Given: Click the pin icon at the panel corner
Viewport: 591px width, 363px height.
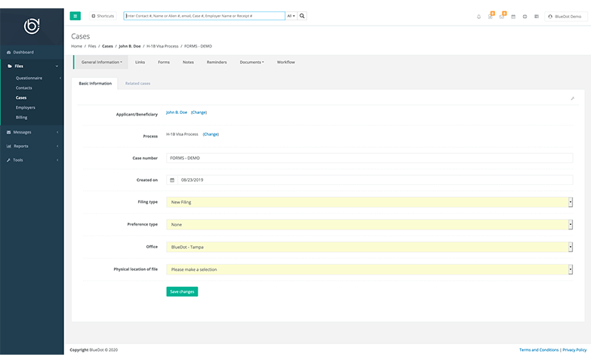Looking at the screenshot, I should click(x=572, y=98).
